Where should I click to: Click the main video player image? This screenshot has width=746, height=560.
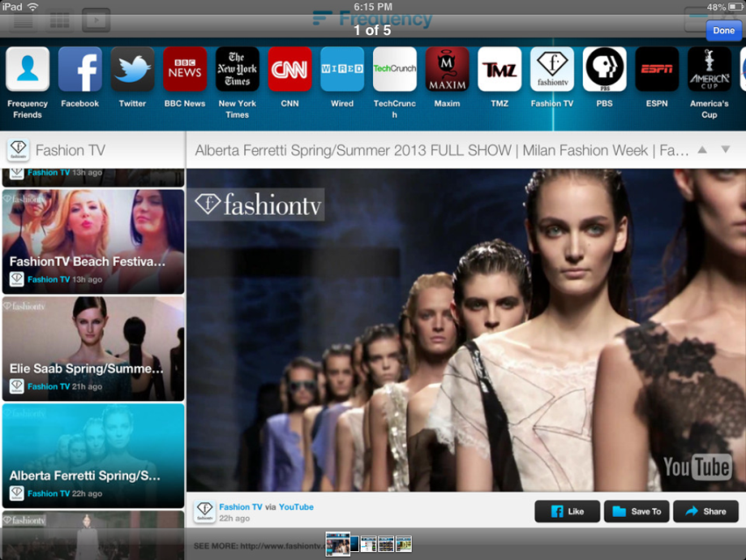pos(466,330)
